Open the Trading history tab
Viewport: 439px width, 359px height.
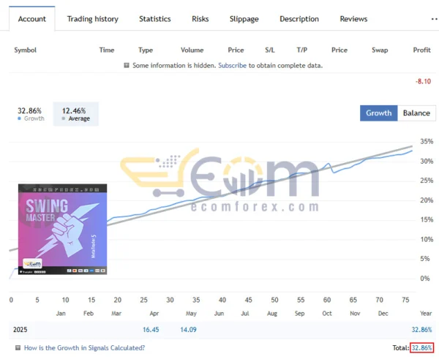click(92, 19)
